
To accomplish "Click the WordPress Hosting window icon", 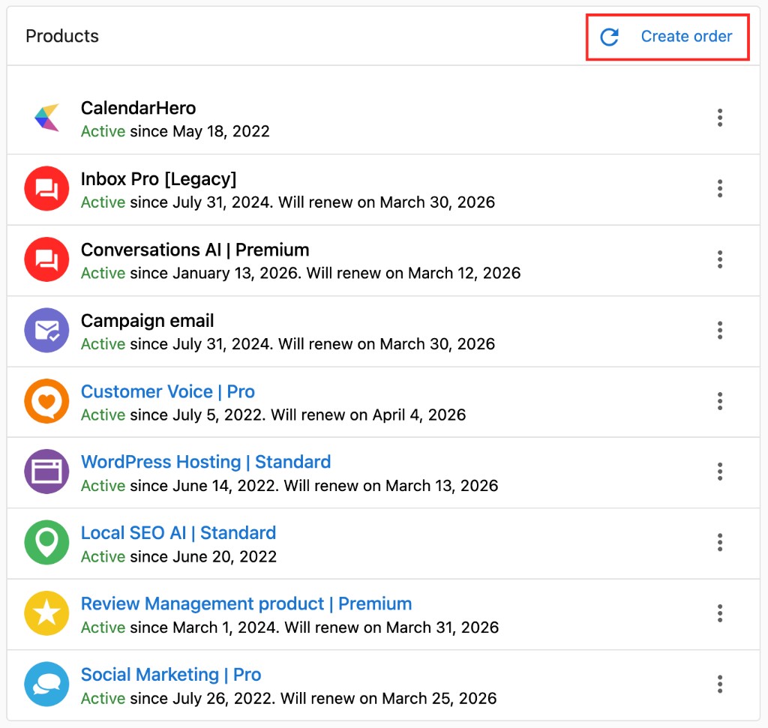I will 46,472.
